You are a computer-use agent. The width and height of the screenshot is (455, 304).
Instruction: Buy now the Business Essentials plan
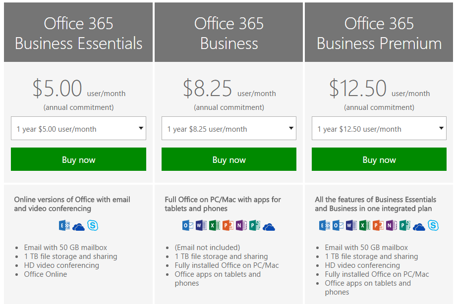(x=78, y=159)
